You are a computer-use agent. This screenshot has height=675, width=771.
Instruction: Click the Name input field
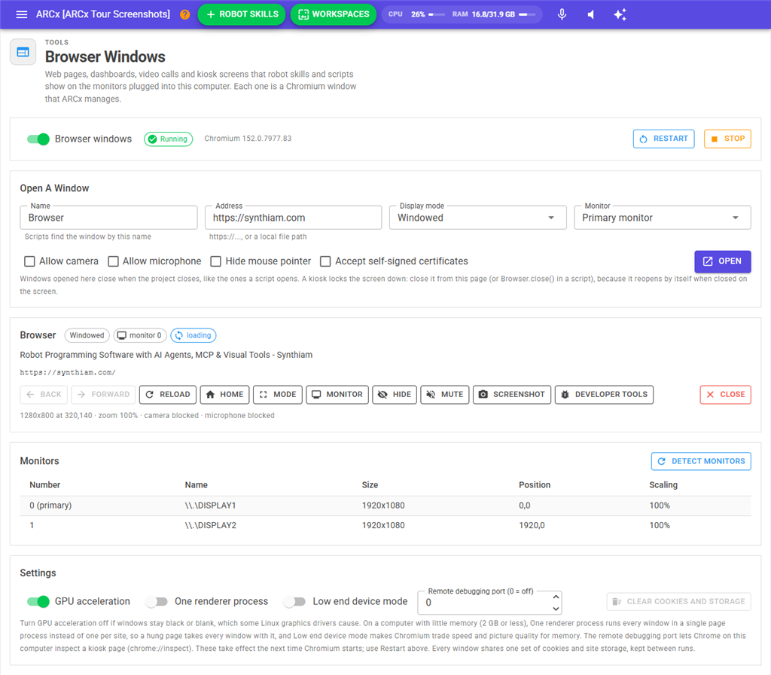[x=108, y=218]
